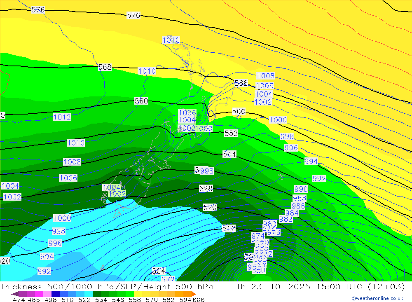Click the dark blue legend swatch
412x302 pixels.
[x=56, y=294]
